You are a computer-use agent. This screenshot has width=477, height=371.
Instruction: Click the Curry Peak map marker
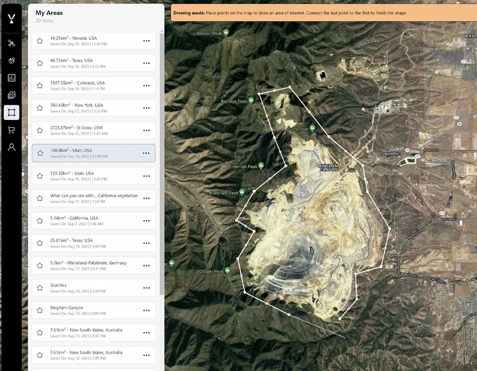pos(313,128)
